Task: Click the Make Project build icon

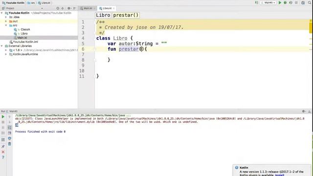Action: (256, 2)
